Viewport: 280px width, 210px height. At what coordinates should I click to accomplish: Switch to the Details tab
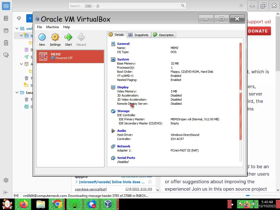117,35
